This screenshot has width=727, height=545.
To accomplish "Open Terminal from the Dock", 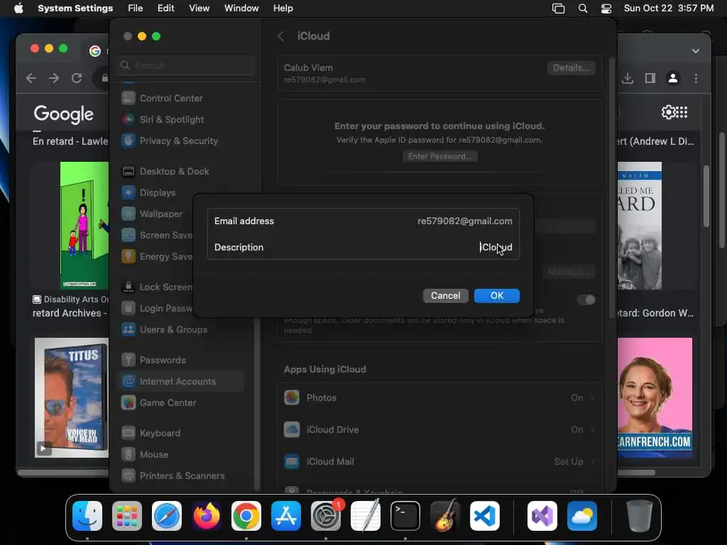I will [405, 516].
